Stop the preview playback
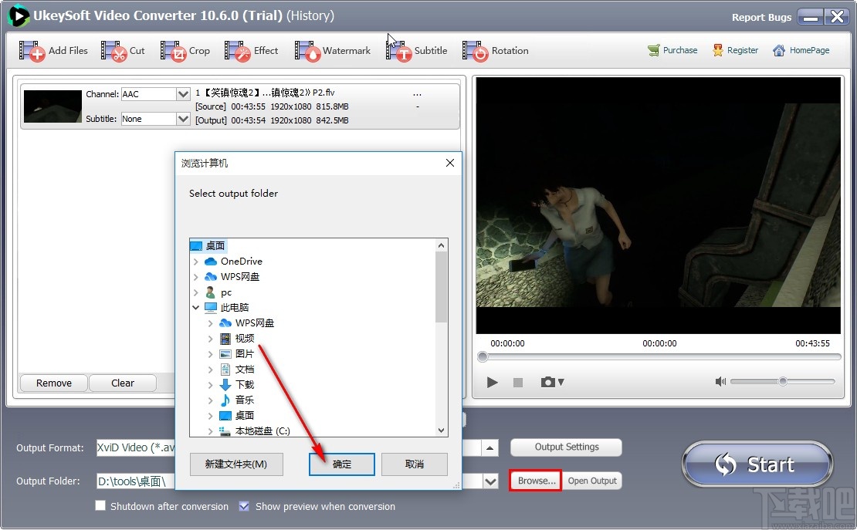857x530 pixels. pyautogui.click(x=518, y=383)
